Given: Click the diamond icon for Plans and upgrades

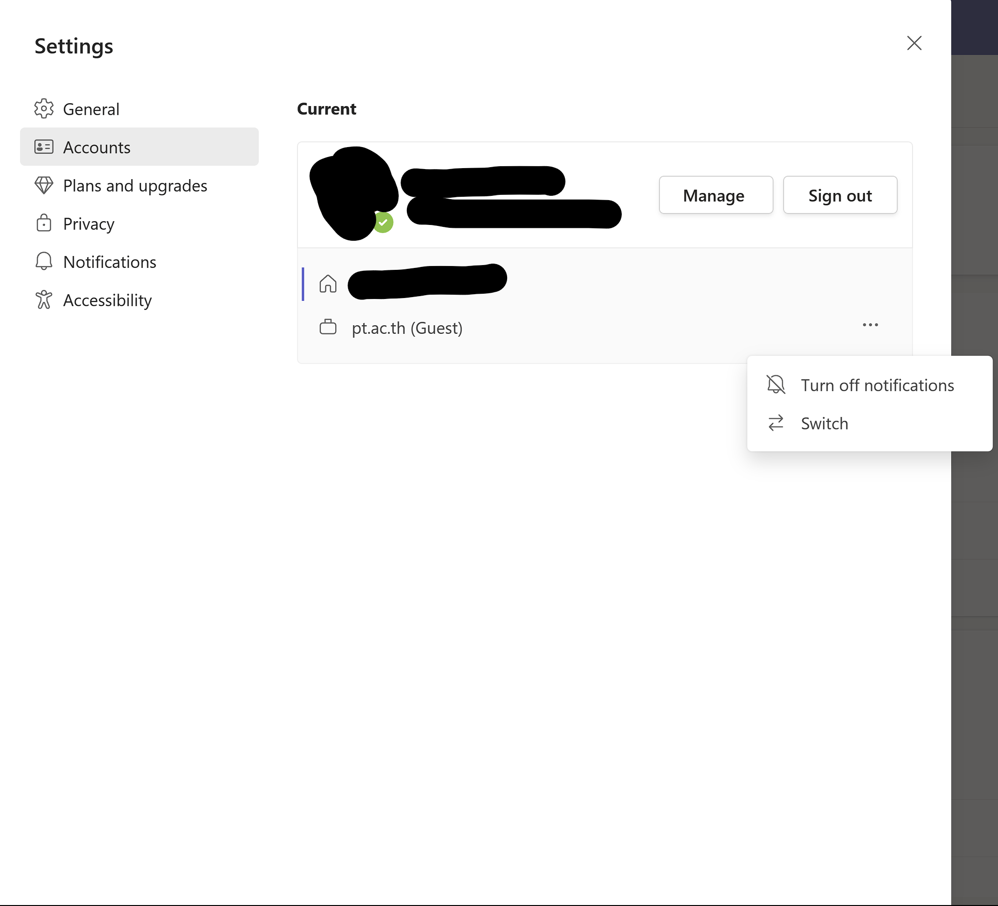Looking at the screenshot, I should [x=43, y=185].
